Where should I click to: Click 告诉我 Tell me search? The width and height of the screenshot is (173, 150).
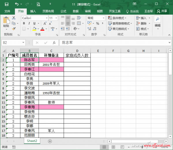pyautogui.click(x=132, y=11)
